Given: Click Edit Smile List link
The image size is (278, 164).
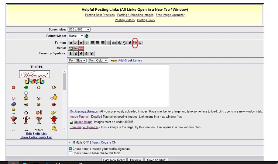Looking at the screenshot, I should (x=36, y=134).
